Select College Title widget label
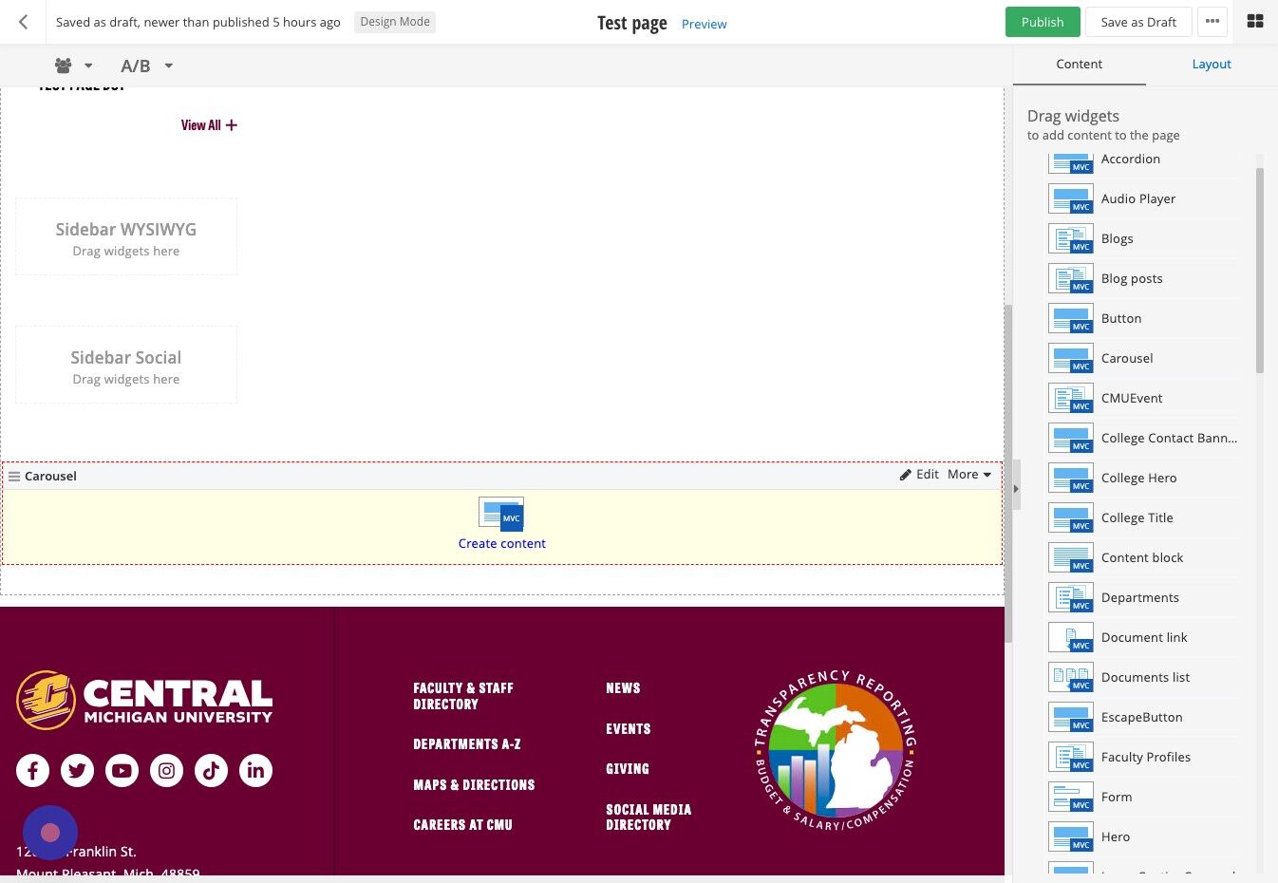1278x883 pixels. (1137, 517)
